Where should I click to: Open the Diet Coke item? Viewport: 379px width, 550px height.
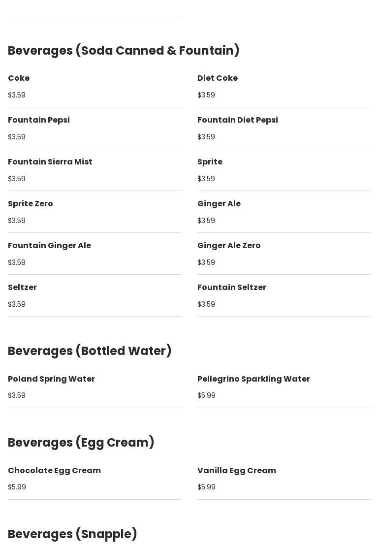coord(217,78)
